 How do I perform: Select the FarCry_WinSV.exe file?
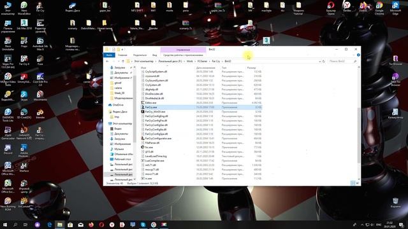201,112
